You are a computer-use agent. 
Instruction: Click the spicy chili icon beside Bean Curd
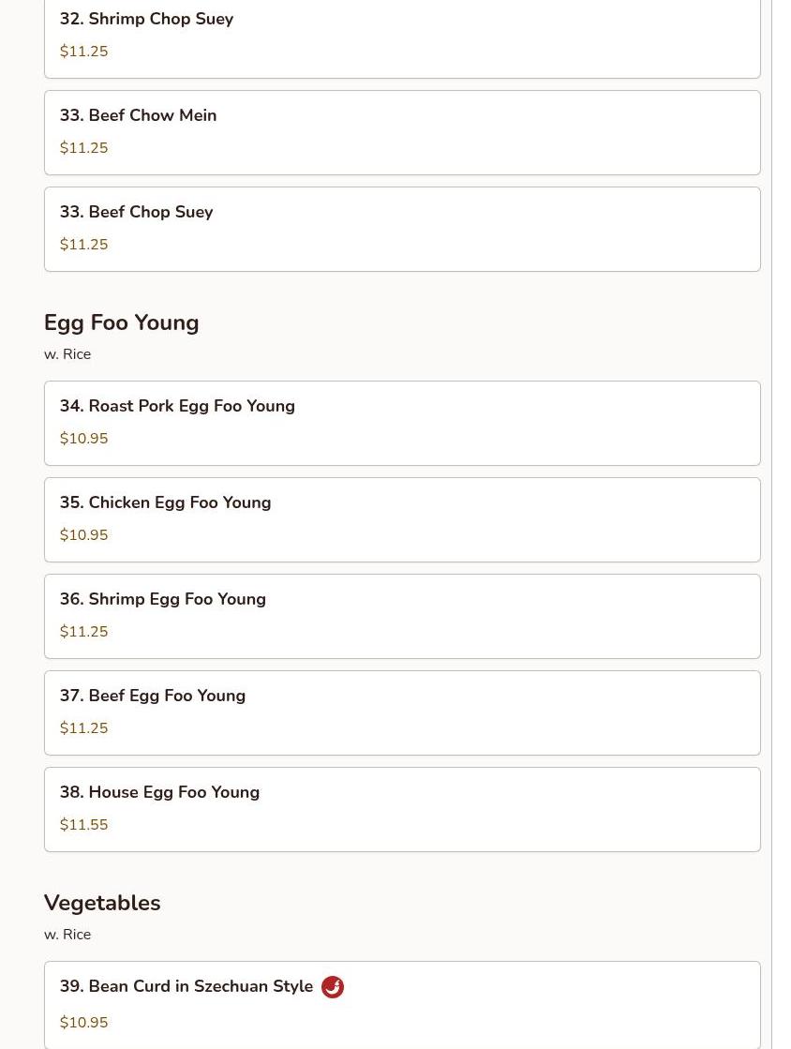click(333, 987)
